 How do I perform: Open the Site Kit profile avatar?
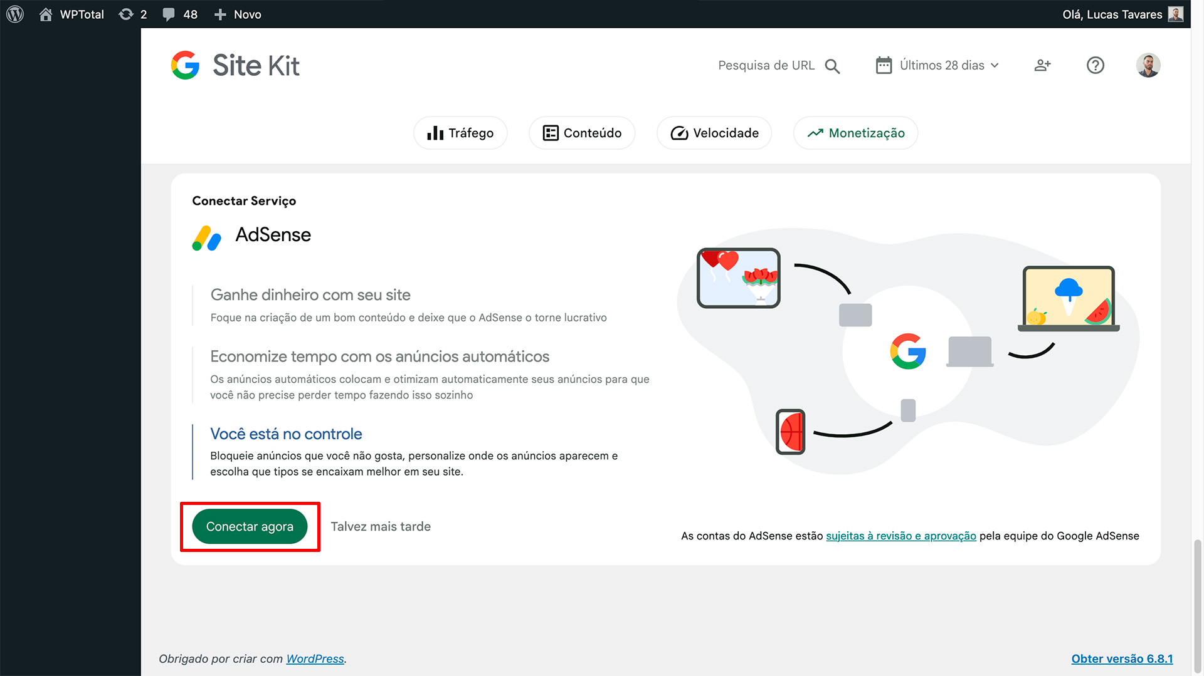click(1148, 65)
